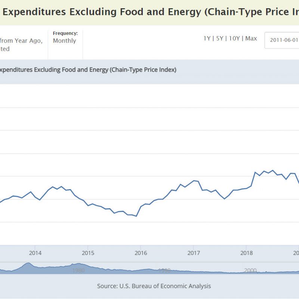Click the 2000 mark in range navigator
The image size is (299, 299).
coord(250,270)
